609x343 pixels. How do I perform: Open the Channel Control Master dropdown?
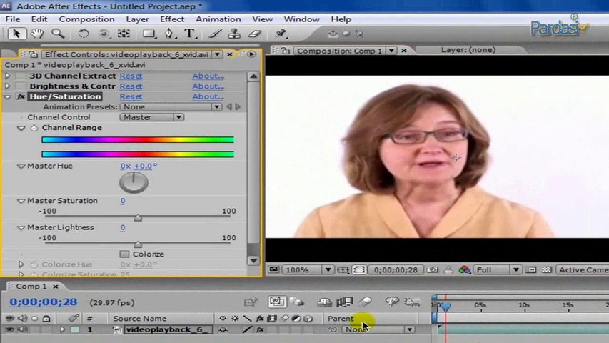151,117
